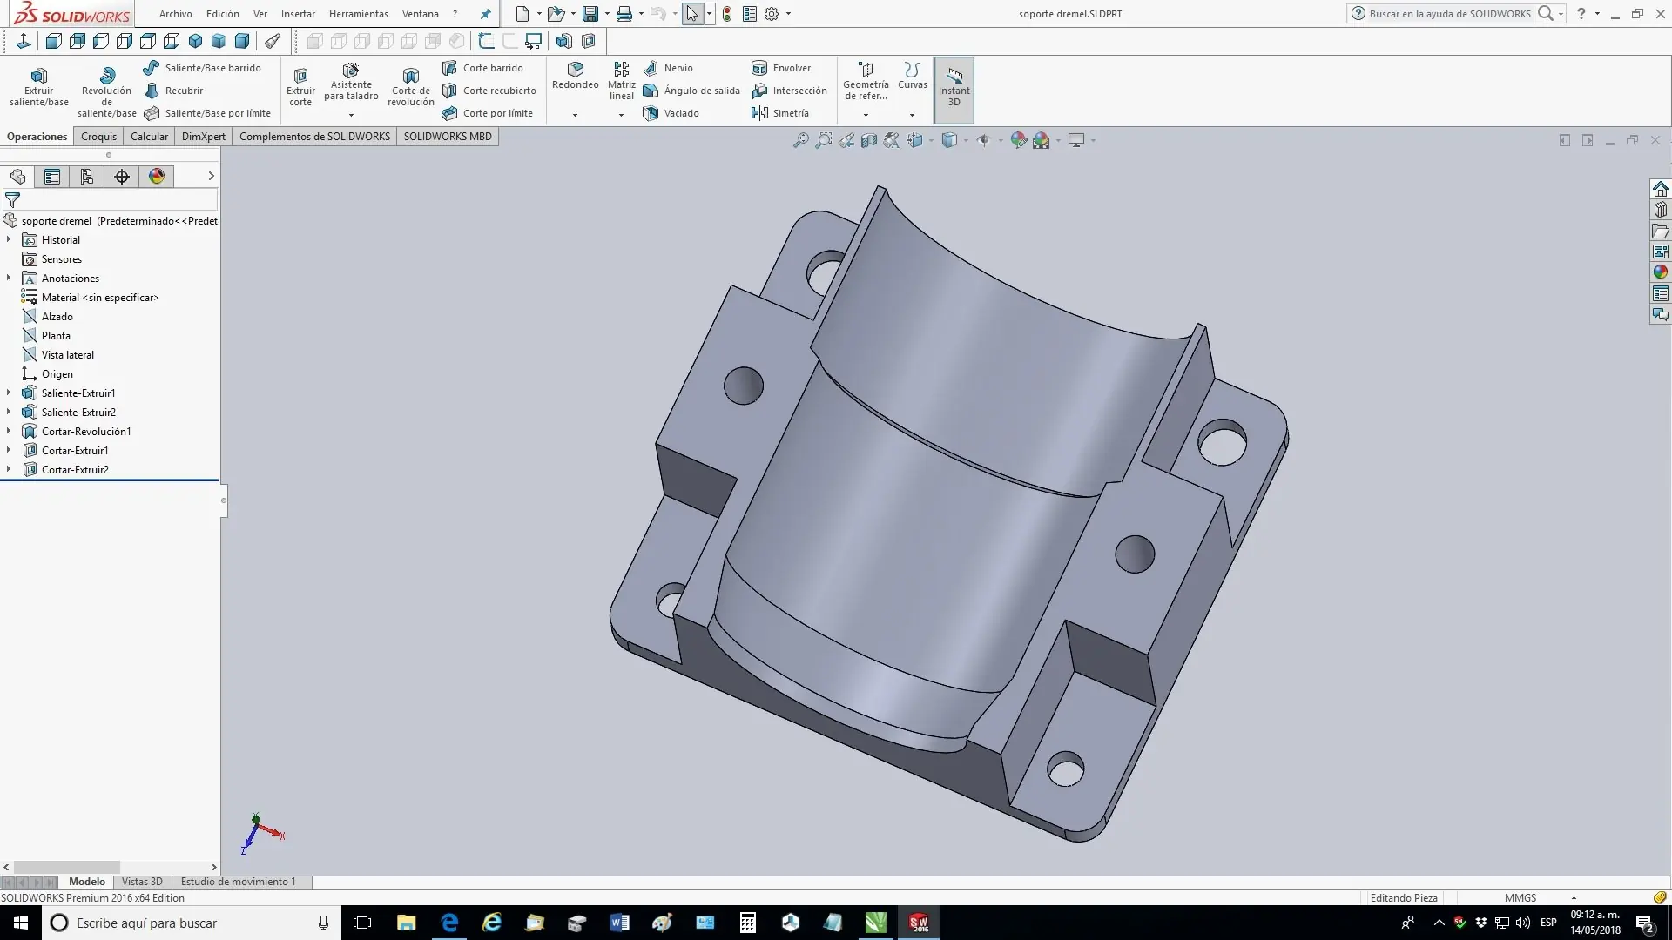Activate the Extruir corte tool
1672x940 pixels.
coord(300,87)
